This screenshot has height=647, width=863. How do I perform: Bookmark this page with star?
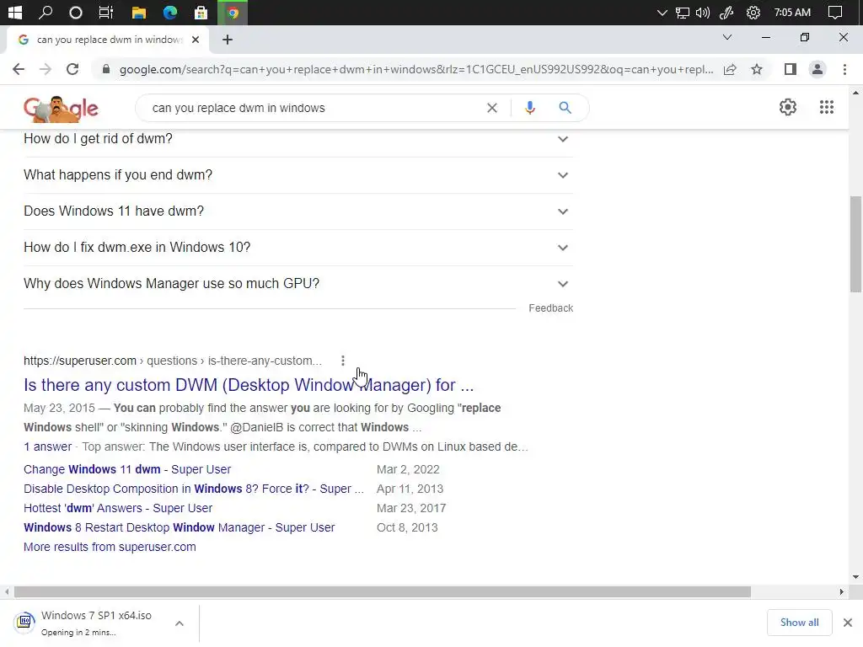(757, 69)
